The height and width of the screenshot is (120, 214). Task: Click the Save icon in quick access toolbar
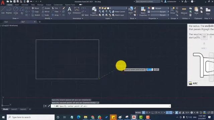14,1
